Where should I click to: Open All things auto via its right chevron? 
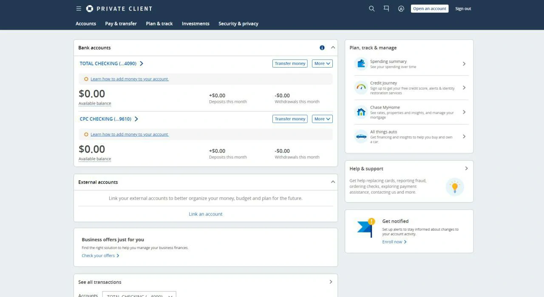[464, 136]
